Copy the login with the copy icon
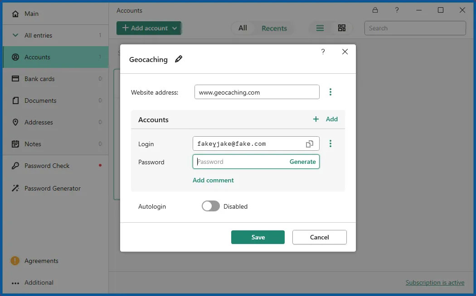Screen dimensions: 476x296 [x=309, y=144]
